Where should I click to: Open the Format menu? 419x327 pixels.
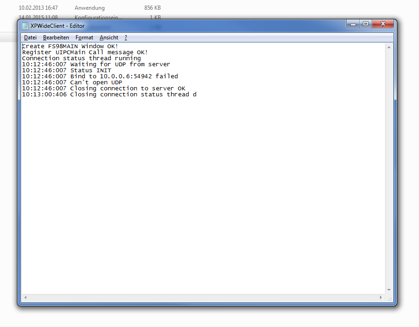tap(84, 38)
